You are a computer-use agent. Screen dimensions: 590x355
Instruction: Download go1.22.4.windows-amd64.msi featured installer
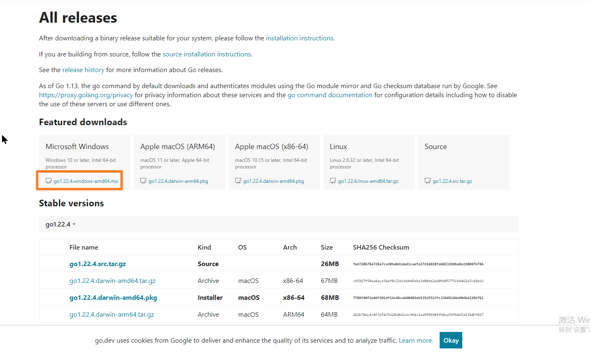coord(86,181)
